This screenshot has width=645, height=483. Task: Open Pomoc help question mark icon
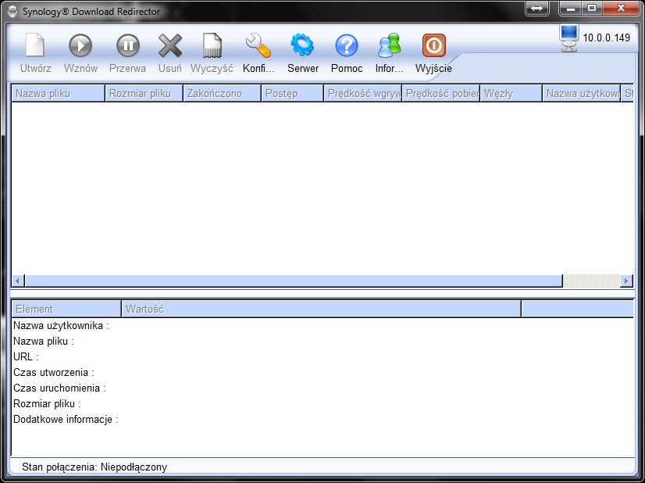pyautogui.click(x=347, y=45)
